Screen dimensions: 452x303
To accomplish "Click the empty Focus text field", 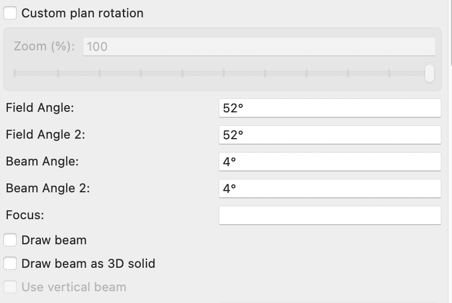I will point(330,215).
